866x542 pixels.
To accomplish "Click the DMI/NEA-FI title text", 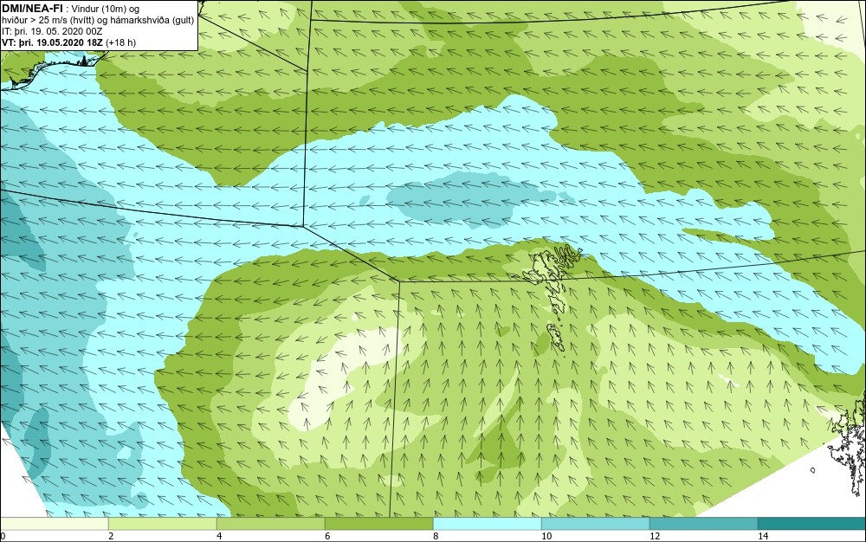I will (31, 9).
